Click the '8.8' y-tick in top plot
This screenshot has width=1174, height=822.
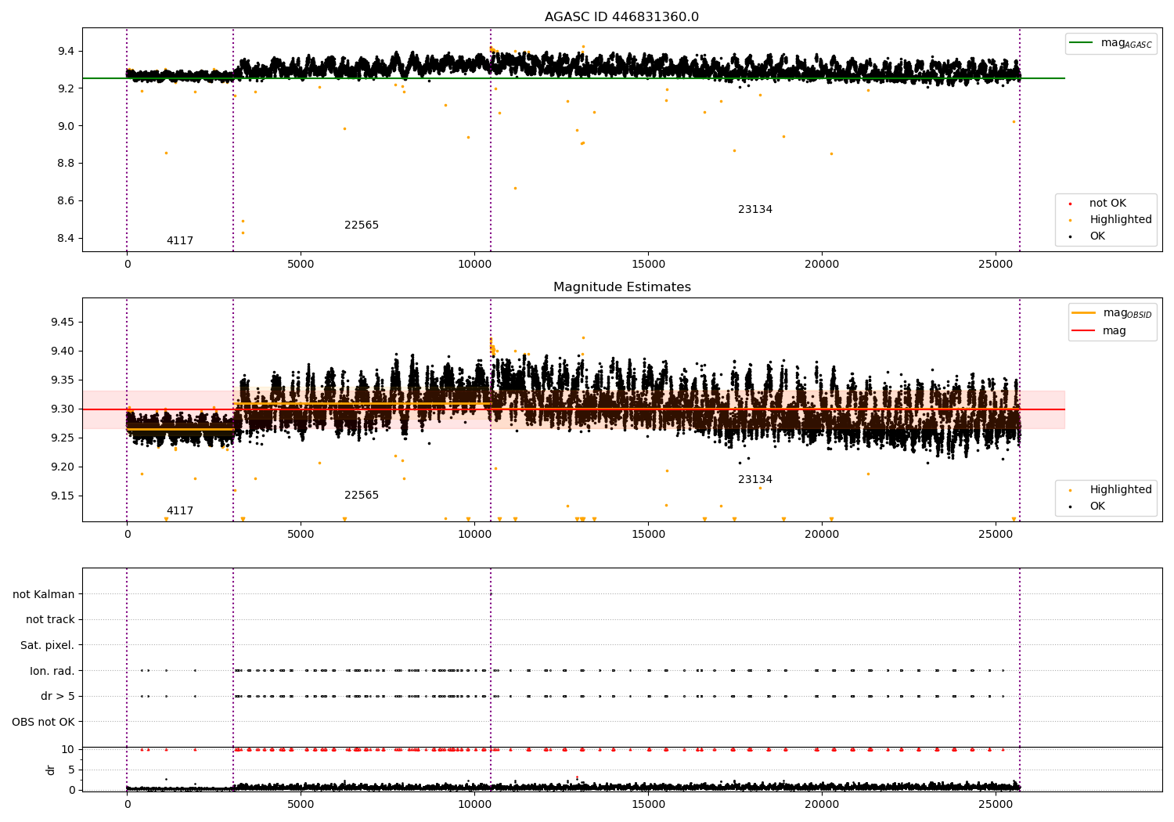click(x=66, y=164)
